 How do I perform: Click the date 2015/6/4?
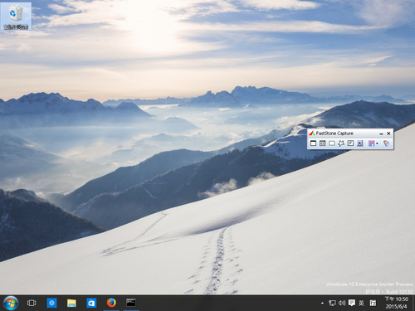[x=397, y=307]
